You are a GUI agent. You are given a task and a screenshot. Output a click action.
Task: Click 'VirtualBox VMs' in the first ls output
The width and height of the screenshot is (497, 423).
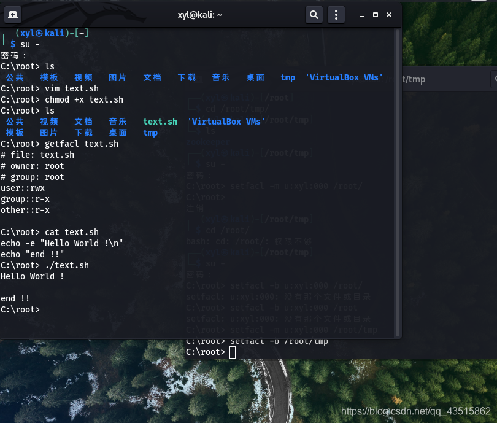[x=344, y=78]
